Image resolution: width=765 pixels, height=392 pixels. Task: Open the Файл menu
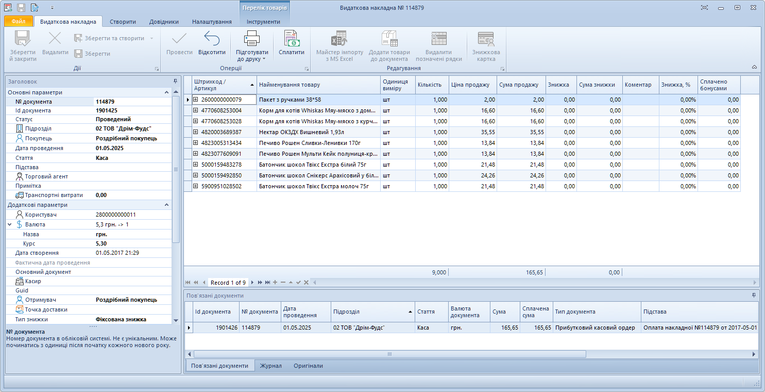click(x=19, y=22)
